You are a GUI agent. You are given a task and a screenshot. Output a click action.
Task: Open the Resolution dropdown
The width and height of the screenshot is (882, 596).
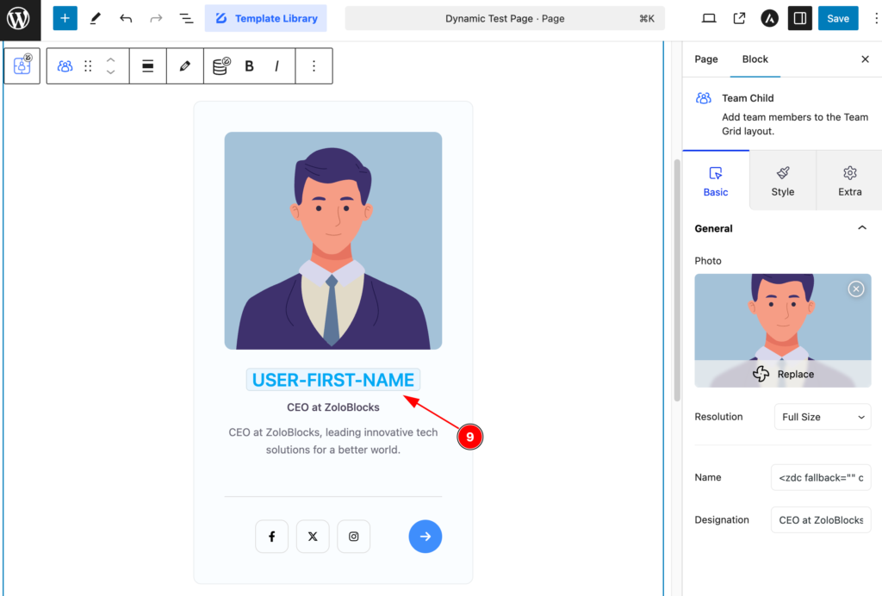pos(823,417)
